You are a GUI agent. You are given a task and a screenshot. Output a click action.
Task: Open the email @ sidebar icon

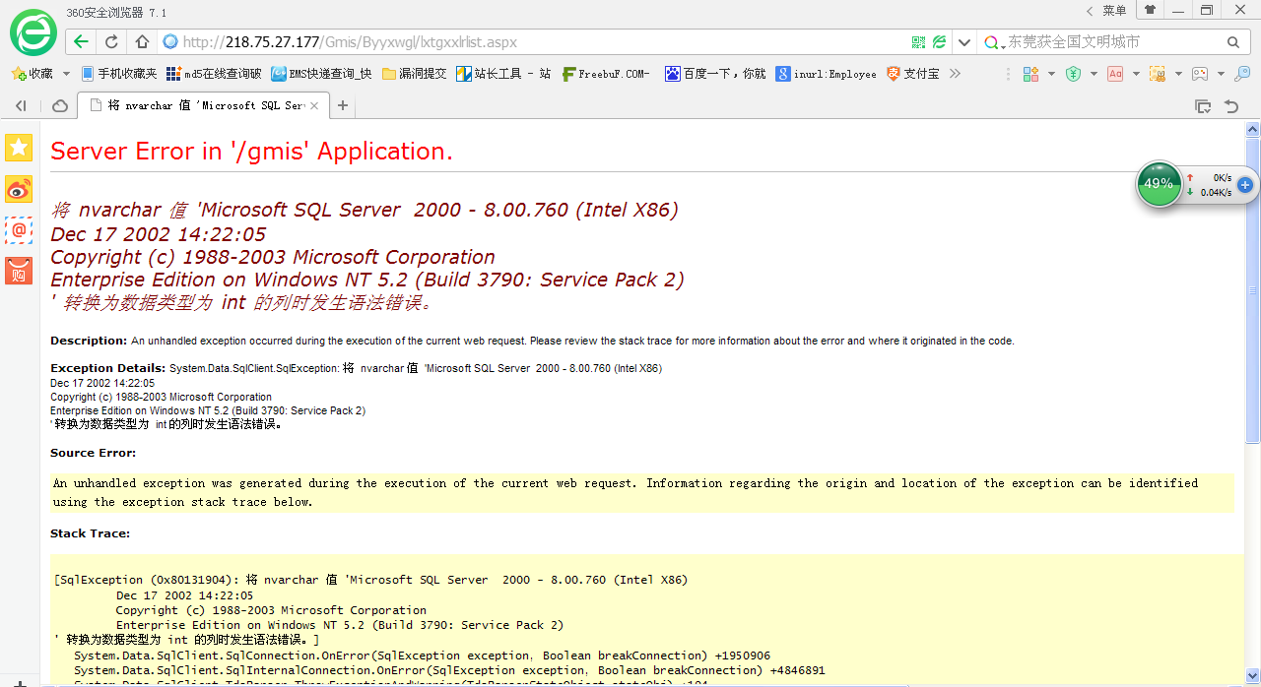[19, 230]
